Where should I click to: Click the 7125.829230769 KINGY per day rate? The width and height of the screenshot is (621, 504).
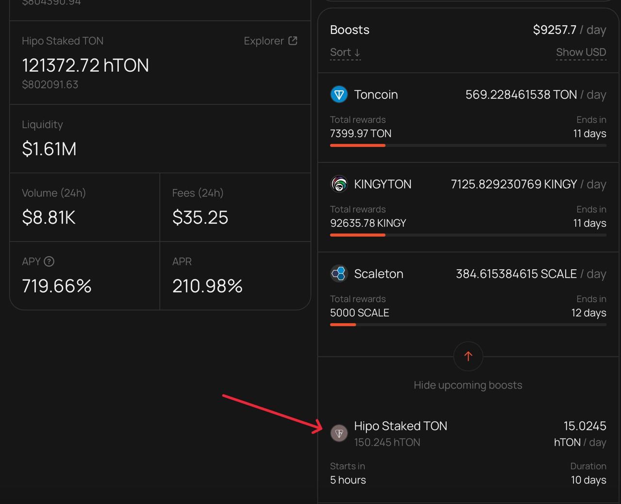coord(528,184)
